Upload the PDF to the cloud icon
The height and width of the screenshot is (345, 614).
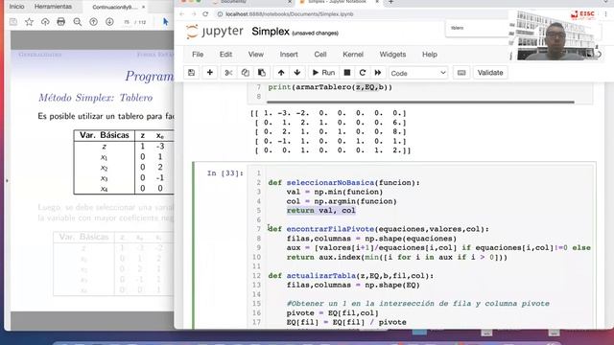pos(45,22)
